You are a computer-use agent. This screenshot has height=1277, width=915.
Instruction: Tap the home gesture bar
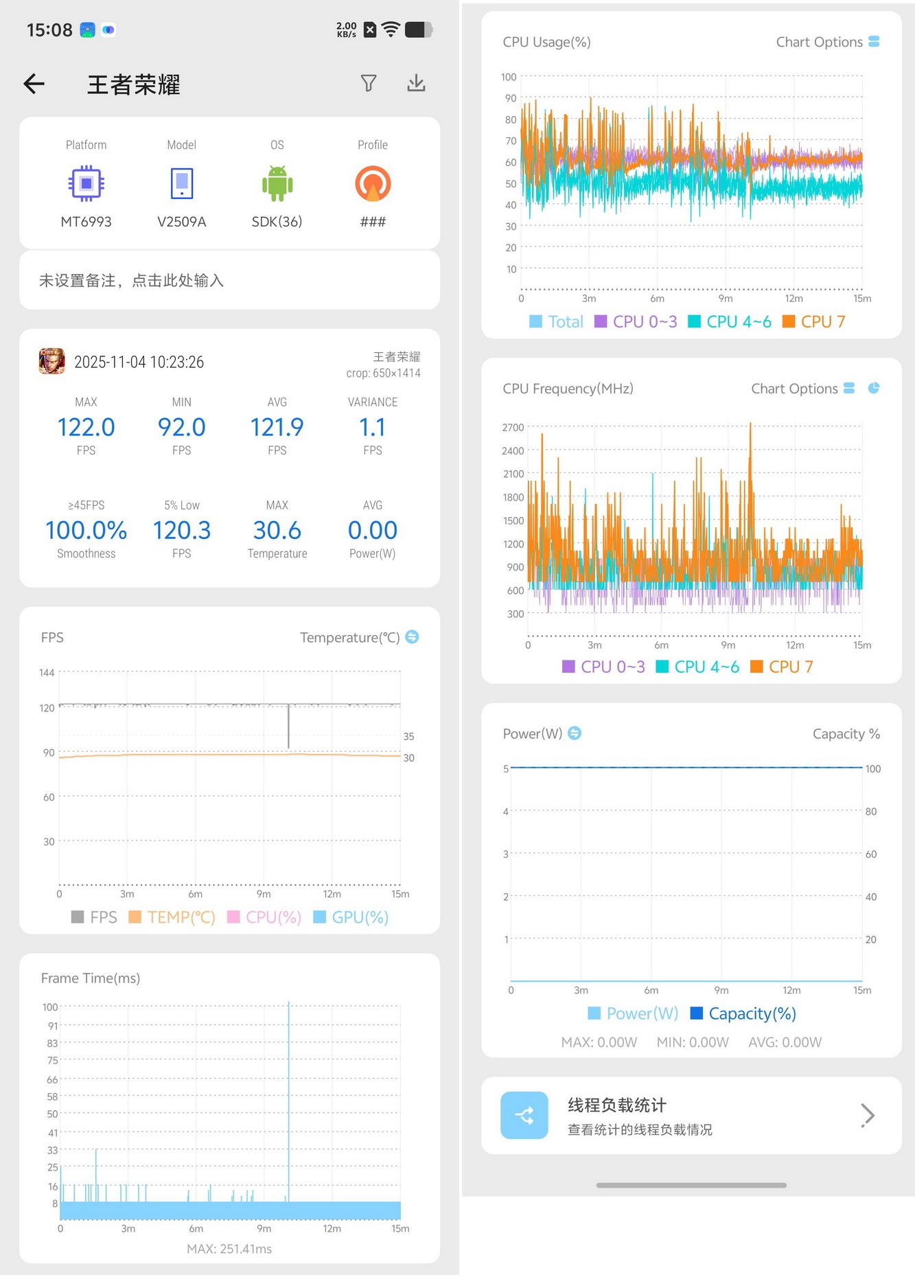tap(691, 1185)
